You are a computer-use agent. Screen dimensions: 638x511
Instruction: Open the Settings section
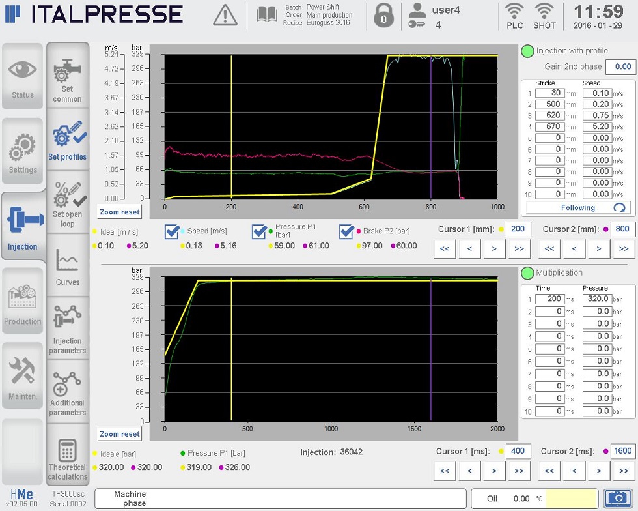click(22, 151)
